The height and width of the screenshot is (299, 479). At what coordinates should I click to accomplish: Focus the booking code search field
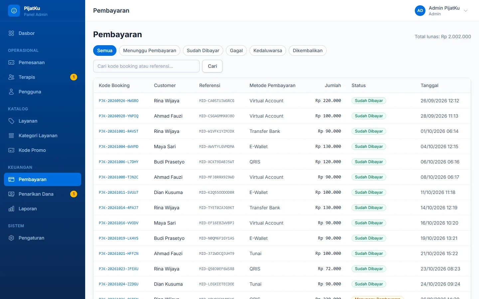146,66
